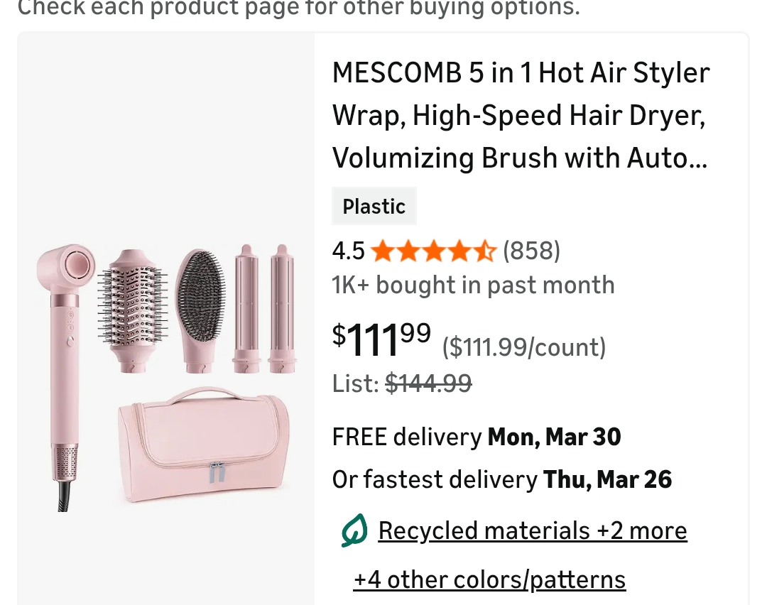The image size is (767, 605).
Task: Open the (858) customer reviews count
Action: click(x=531, y=251)
